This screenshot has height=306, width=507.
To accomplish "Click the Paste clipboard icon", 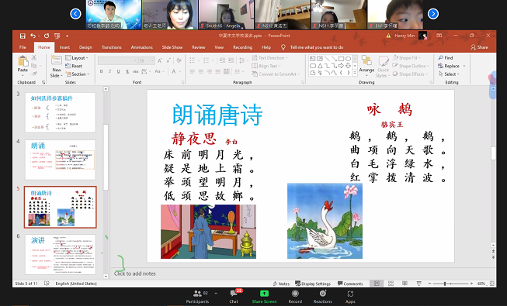I will click(x=23, y=64).
